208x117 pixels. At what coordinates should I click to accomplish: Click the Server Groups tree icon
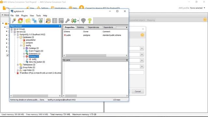12,29
